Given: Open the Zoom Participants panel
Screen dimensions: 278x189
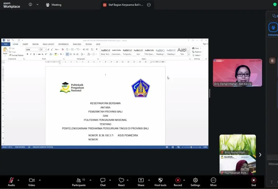Looking at the screenshot, I should (x=79, y=182).
